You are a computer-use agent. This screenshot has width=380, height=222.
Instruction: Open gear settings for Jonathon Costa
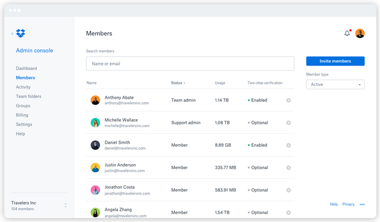point(288,190)
